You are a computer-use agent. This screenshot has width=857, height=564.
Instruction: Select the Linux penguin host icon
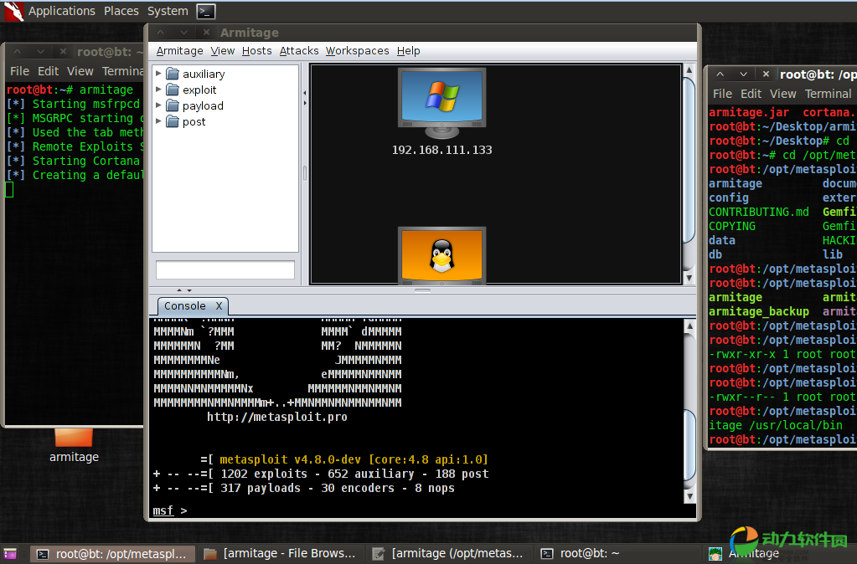click(441, 255)
